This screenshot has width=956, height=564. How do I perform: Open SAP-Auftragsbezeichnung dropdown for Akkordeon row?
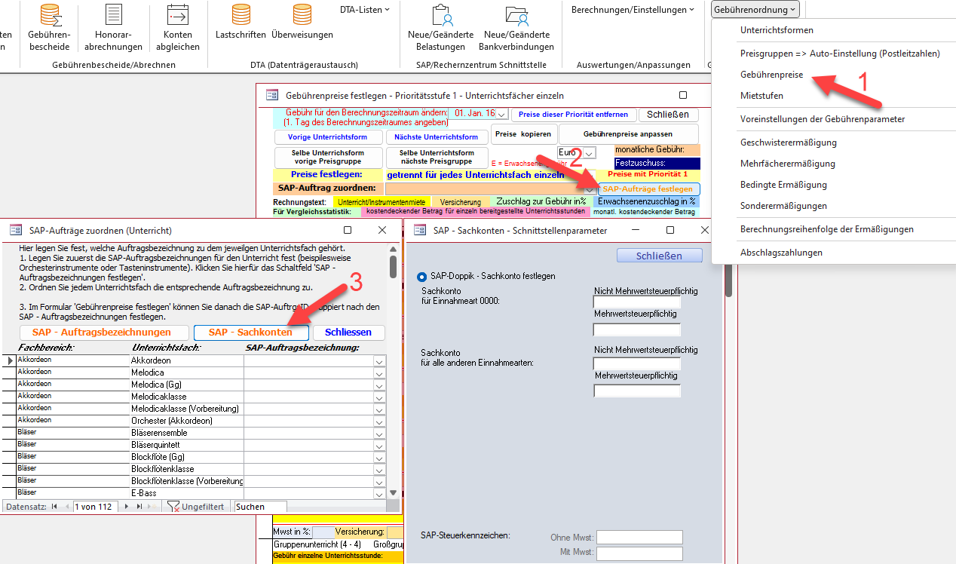coord(379,361)
